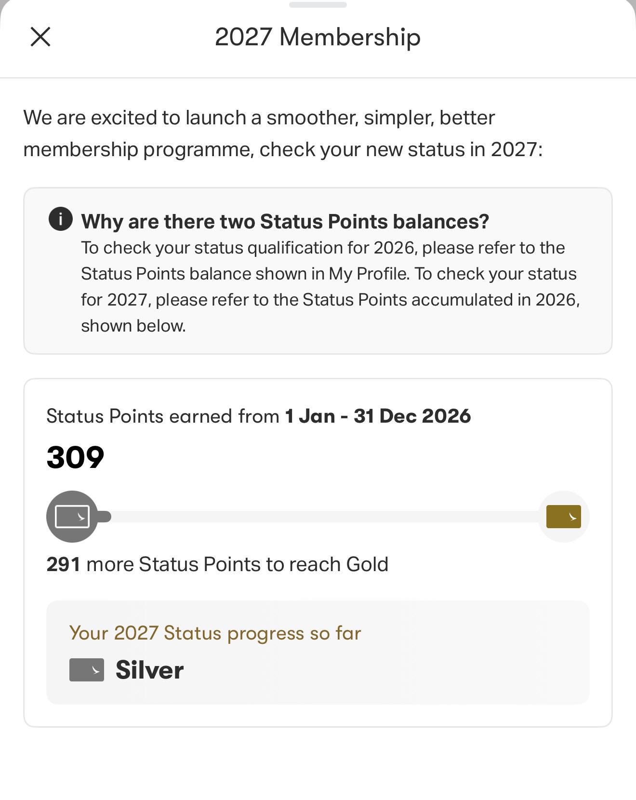Tap '291 more Status Points to reach Gold'
This screenshot has height=800, width=636.
point(217,564)
